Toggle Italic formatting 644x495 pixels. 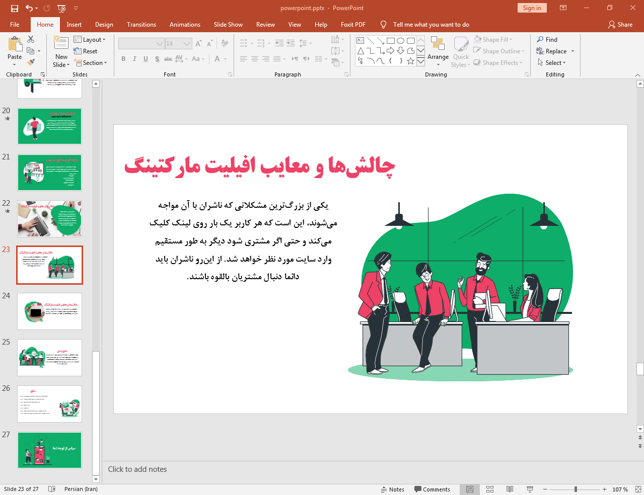(134, 59)
